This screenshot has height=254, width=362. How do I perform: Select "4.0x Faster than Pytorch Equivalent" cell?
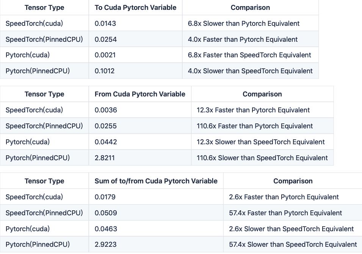pos(243,39)
